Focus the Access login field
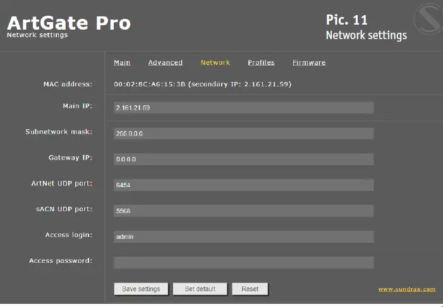The height and width of the screenshot is (307, 443). (243, 236)
